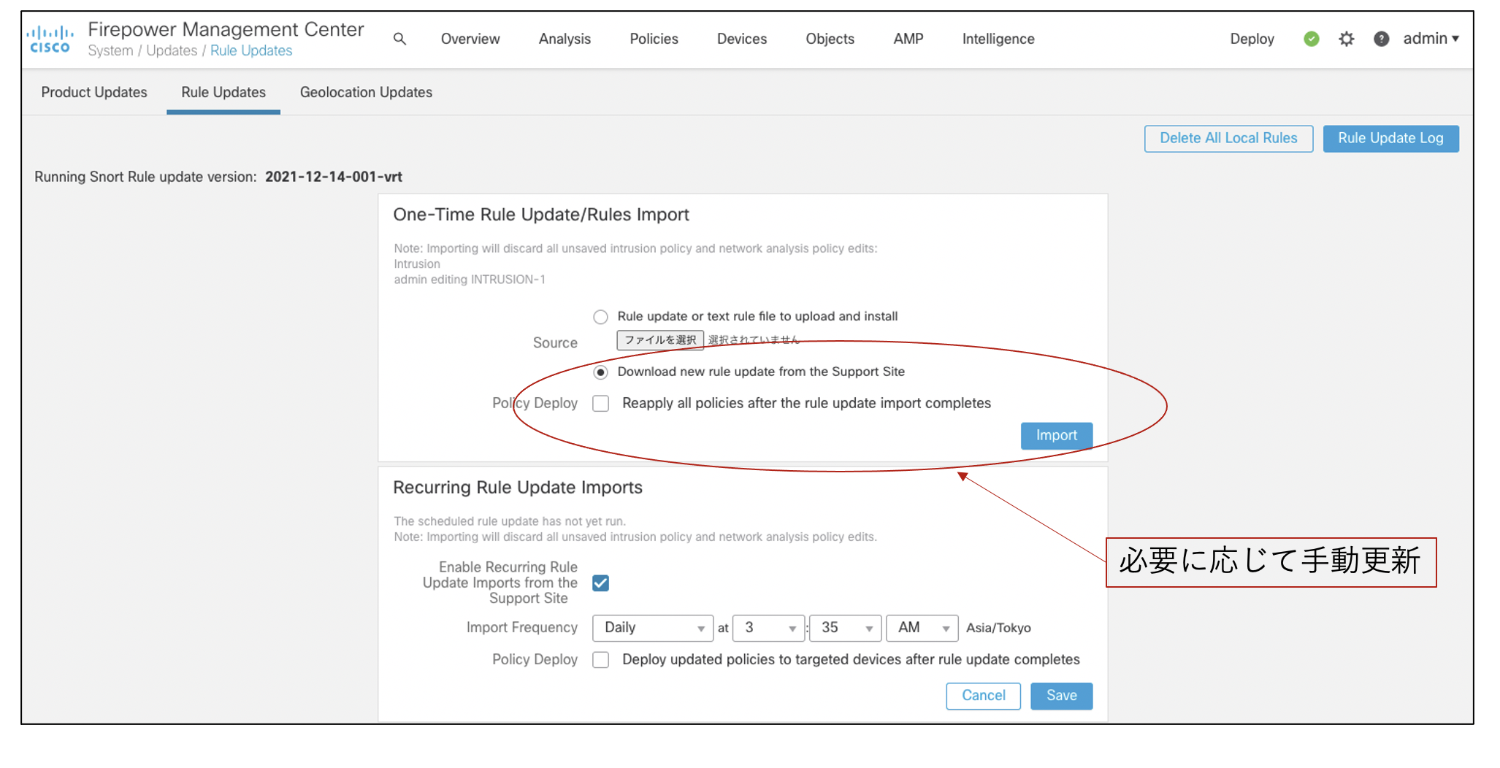The width and height of the screenshot is (1500, 768).
Task: Enable Deploy updated policies checkbox
Action: 600,660
